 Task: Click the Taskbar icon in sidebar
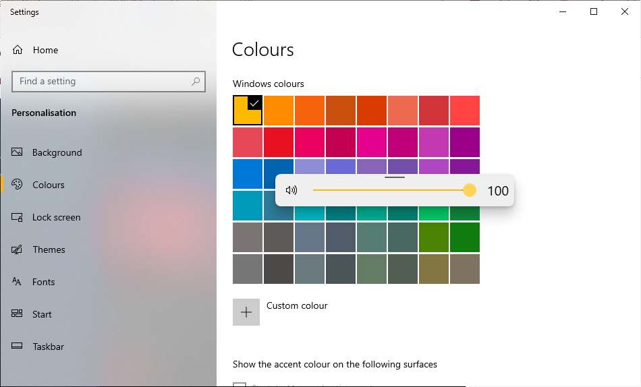17,346
